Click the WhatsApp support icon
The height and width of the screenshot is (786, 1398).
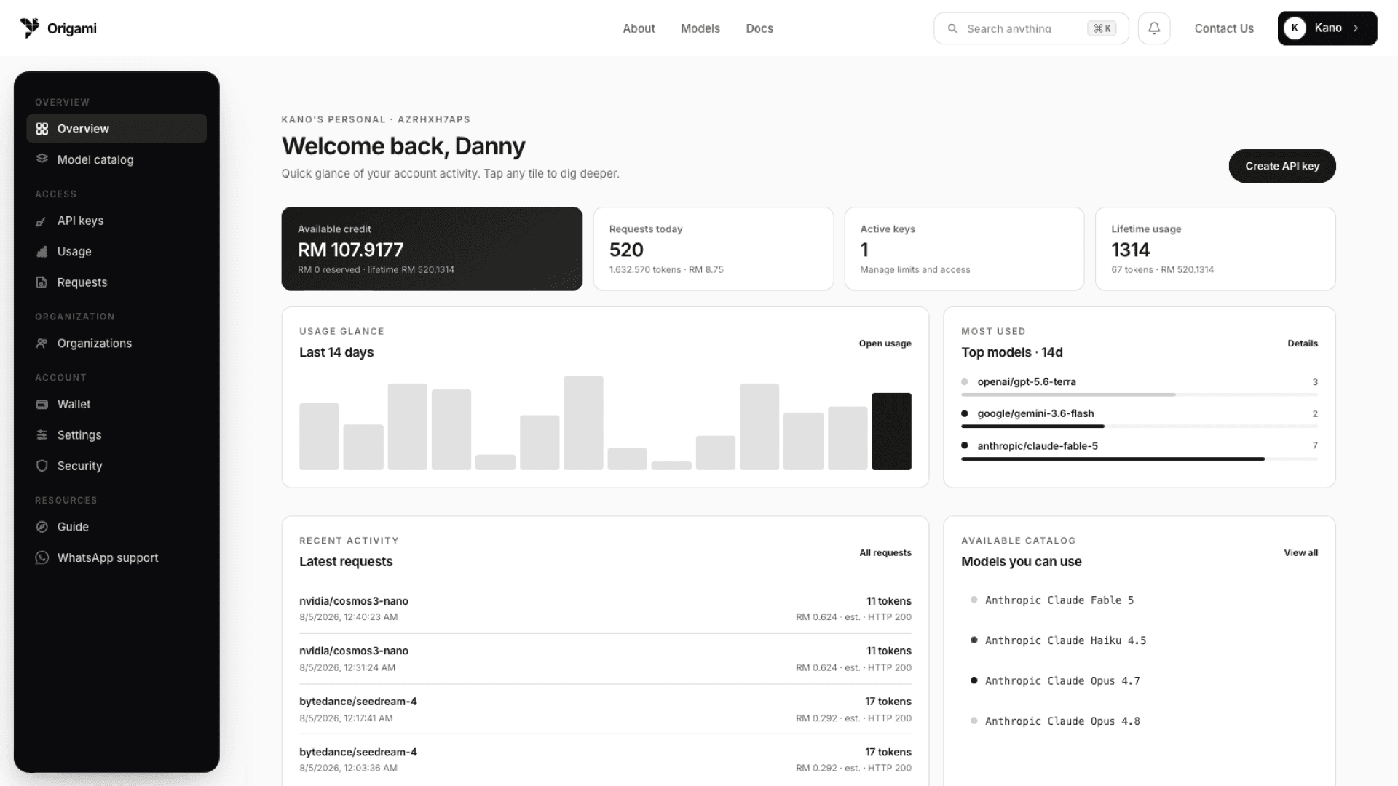tap(42, 557)
